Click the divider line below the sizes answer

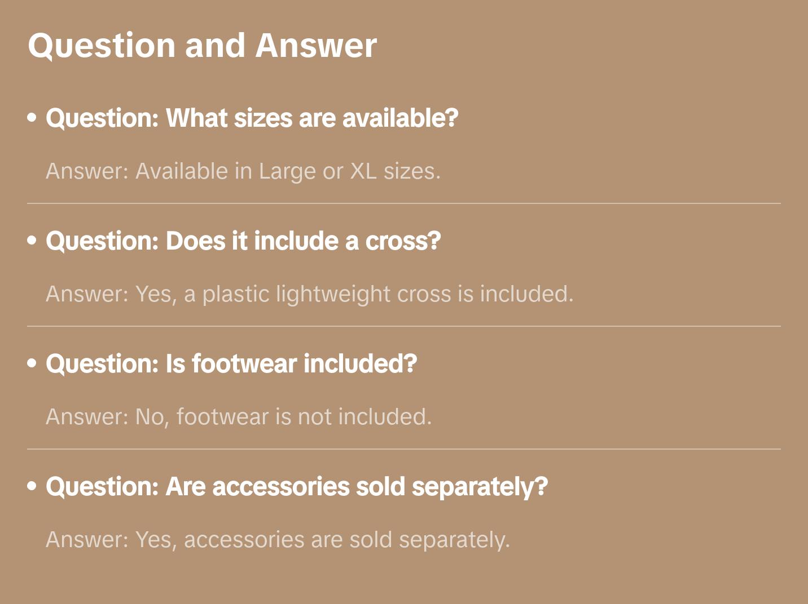(404, 203)
